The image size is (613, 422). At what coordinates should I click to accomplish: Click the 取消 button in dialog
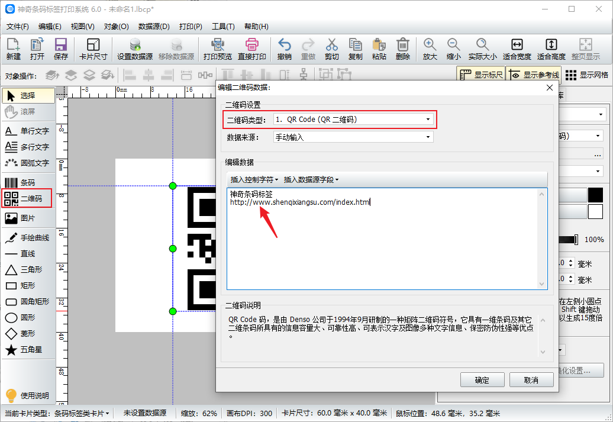pyautogui.click(x=531, y=380)
